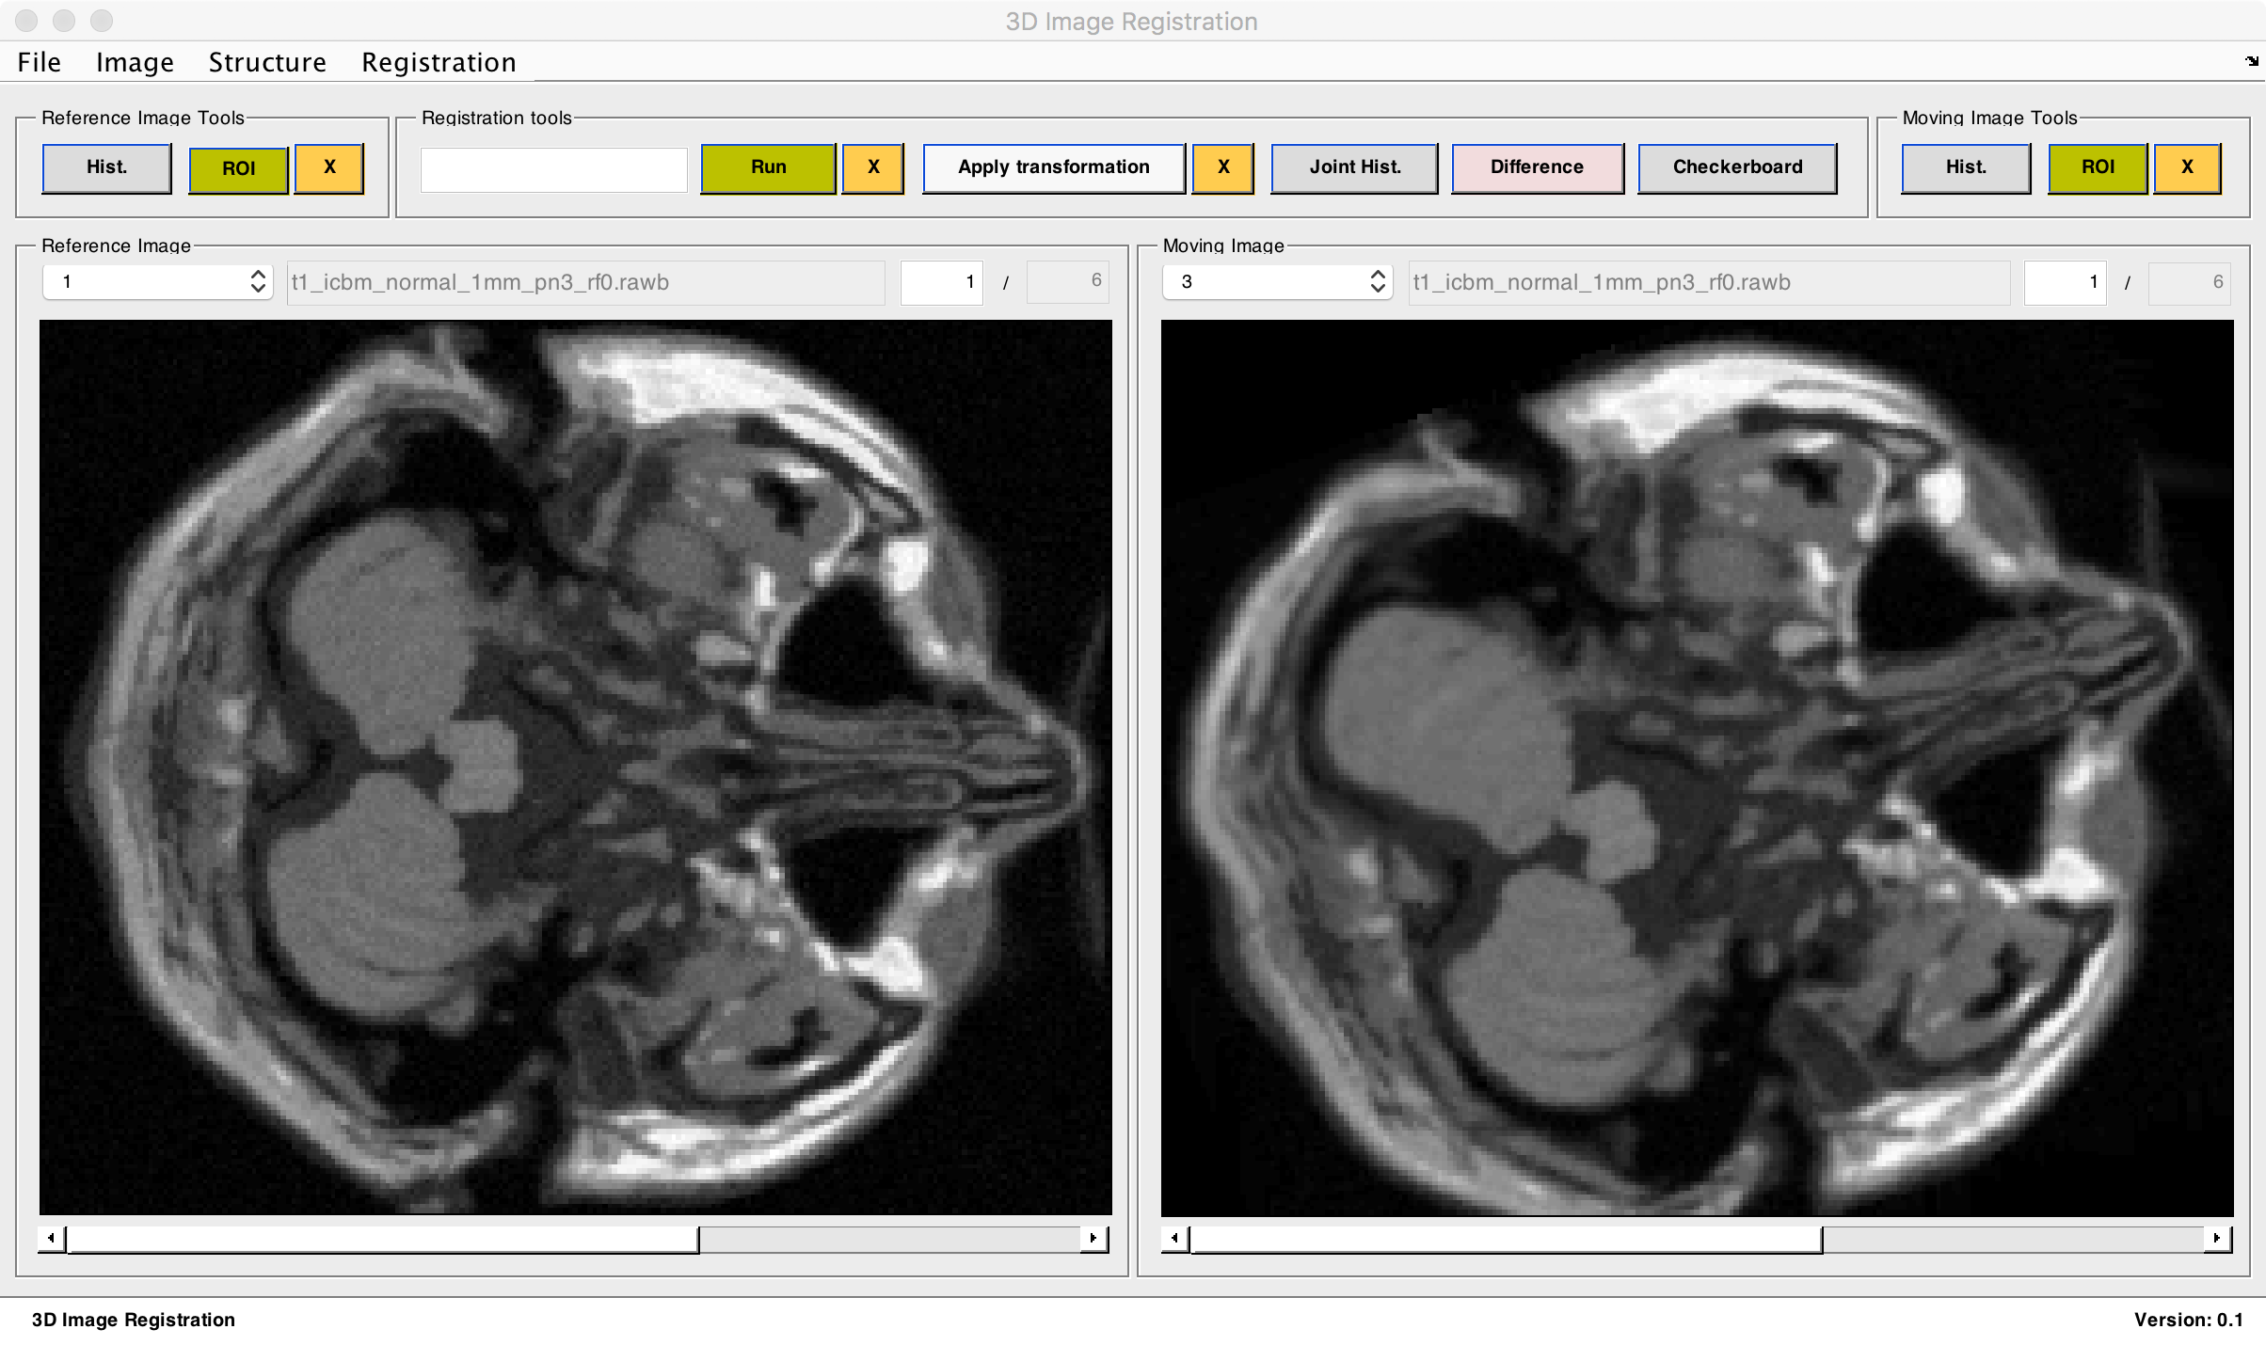Open the Structure menu

(x=267, y=62)
